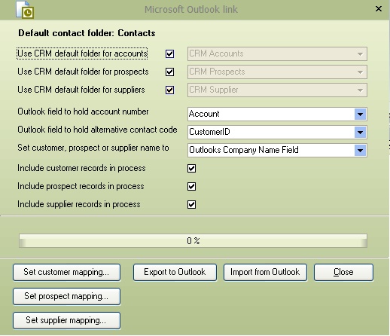390x336 pixels.
Task: Expand the Account field dropdown arrow
Action: click(360, 115)
